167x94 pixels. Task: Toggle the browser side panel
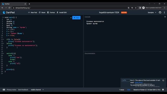140,8
